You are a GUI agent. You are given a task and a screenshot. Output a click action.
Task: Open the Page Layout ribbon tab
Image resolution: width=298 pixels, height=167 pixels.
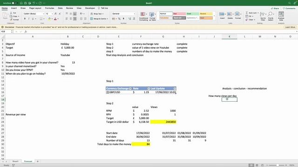tap(35, 8)
